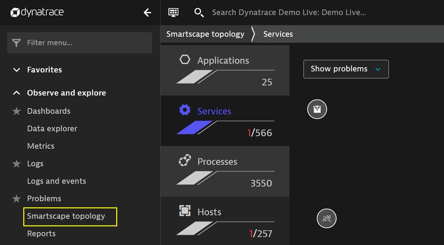Click the 25 applications count
The height and width of the screenshot is (245, 444).
(x=267, y=82)
